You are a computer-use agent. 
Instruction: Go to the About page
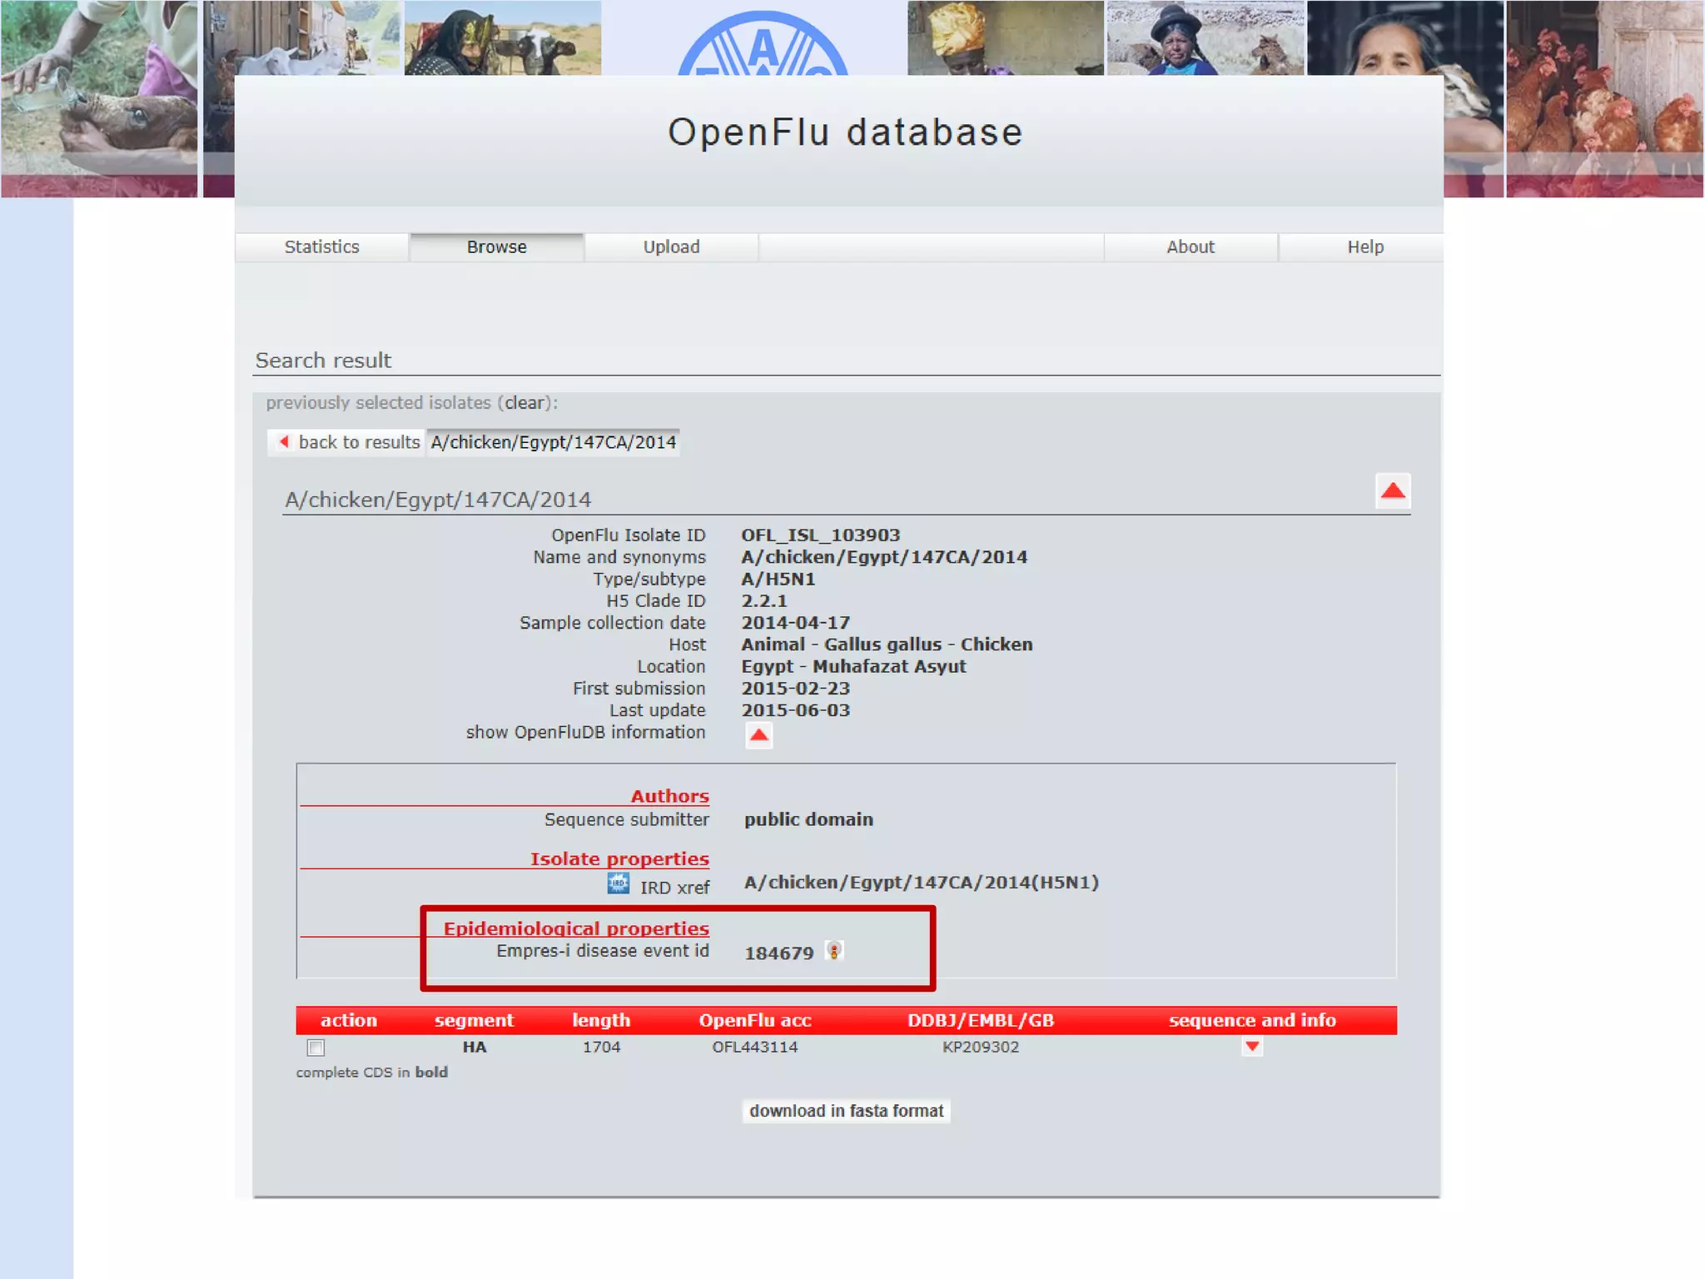pyautogui.click(x=1190, y=247)
